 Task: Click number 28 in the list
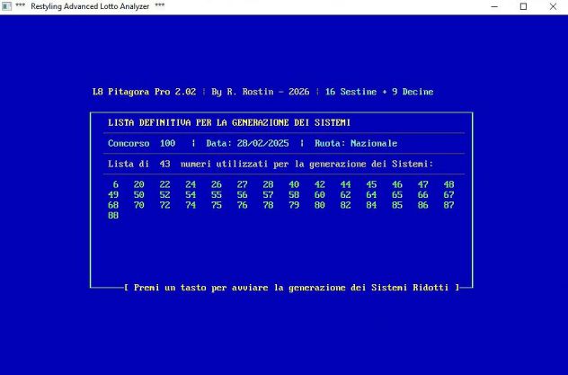coord(268,184)
